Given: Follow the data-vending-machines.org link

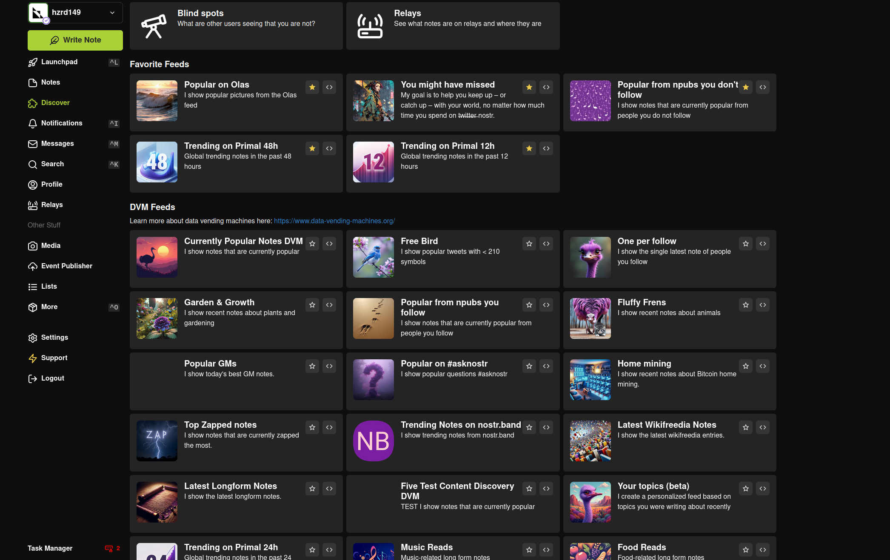Looking at the screenshot, I should (x=334, y=221).
